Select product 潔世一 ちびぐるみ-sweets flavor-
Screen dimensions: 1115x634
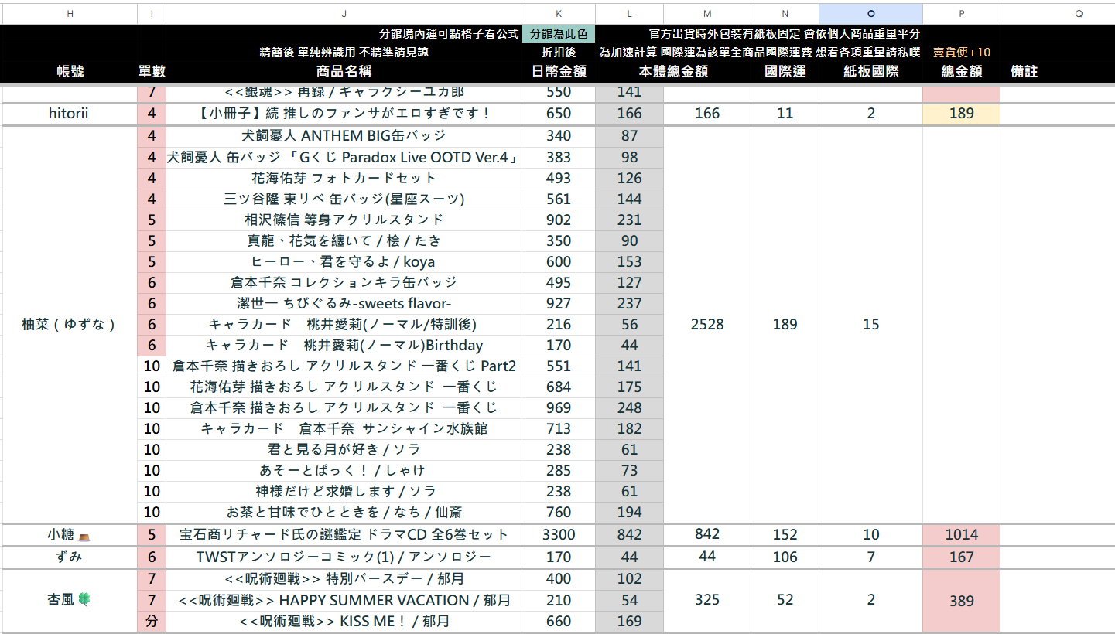pos(344,303)
